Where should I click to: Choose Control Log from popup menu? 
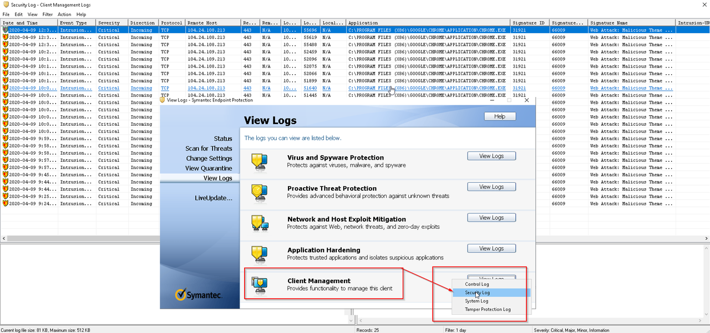coord(491,284)
